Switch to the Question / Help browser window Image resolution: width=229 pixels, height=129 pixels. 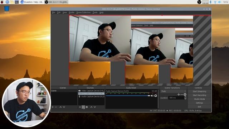[x=32, y=2]
